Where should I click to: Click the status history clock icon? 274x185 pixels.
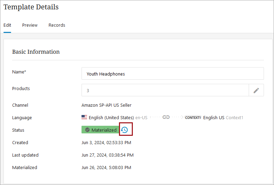pos(125,130)
